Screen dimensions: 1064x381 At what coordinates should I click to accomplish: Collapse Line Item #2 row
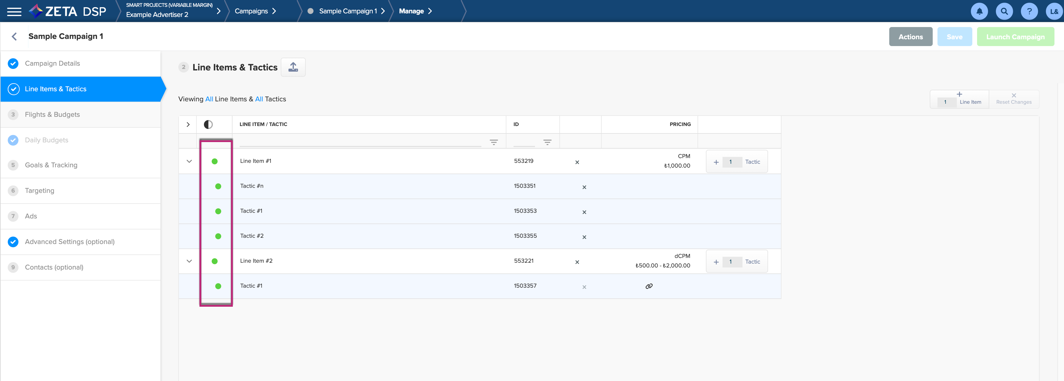[x=189, y=262]
